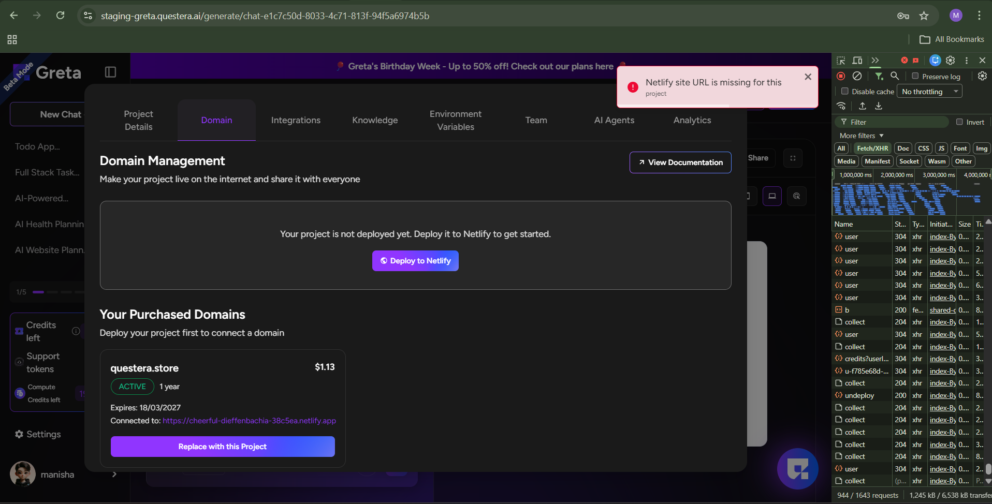Toggle the Doc filter chip

(x=903, y=149)
